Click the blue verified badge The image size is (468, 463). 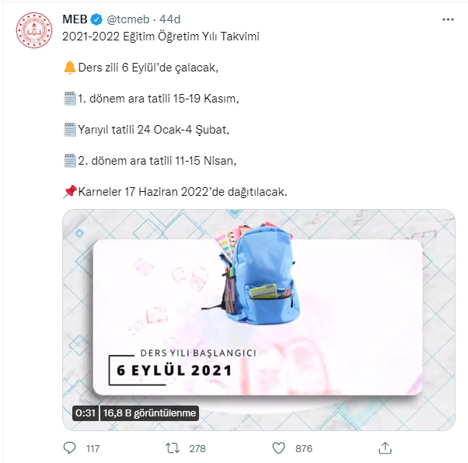[x=96, y=19]
